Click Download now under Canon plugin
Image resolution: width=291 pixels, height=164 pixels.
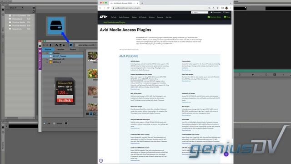186,70
